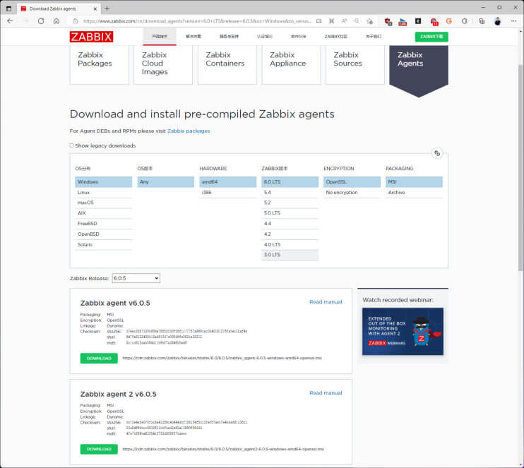Open the 关于我们 menu
This screenshot has height=468, width=524.
point(374,37)
